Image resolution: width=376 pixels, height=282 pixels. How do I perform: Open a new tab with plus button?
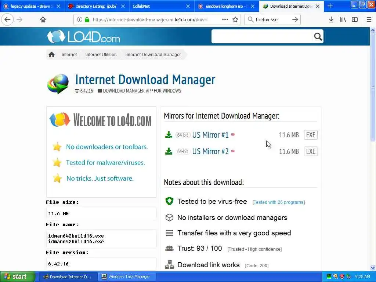(x=330, y=6)
